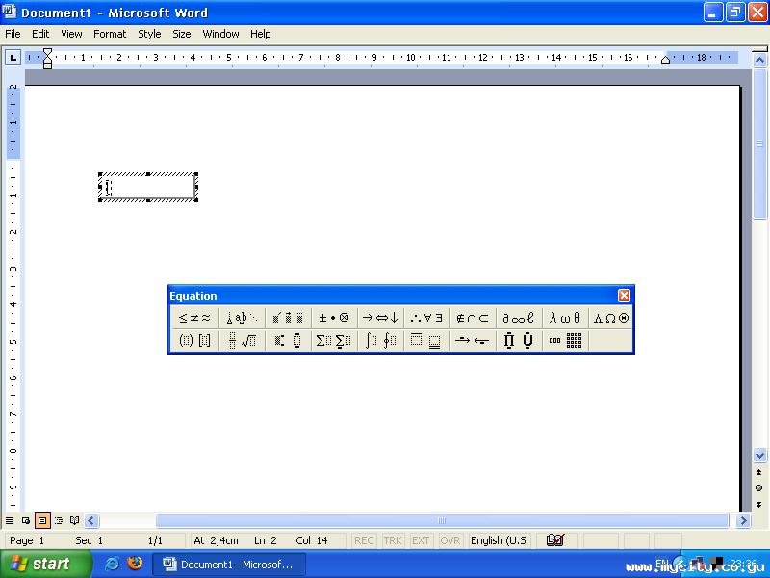Select Document1 - Microsoft Word taskbar button

point(229,565)
